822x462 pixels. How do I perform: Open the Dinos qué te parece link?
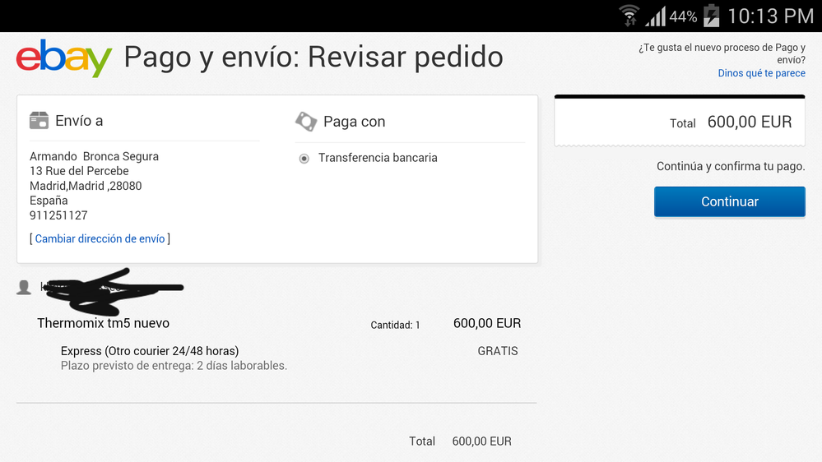(x=761, y=73)
